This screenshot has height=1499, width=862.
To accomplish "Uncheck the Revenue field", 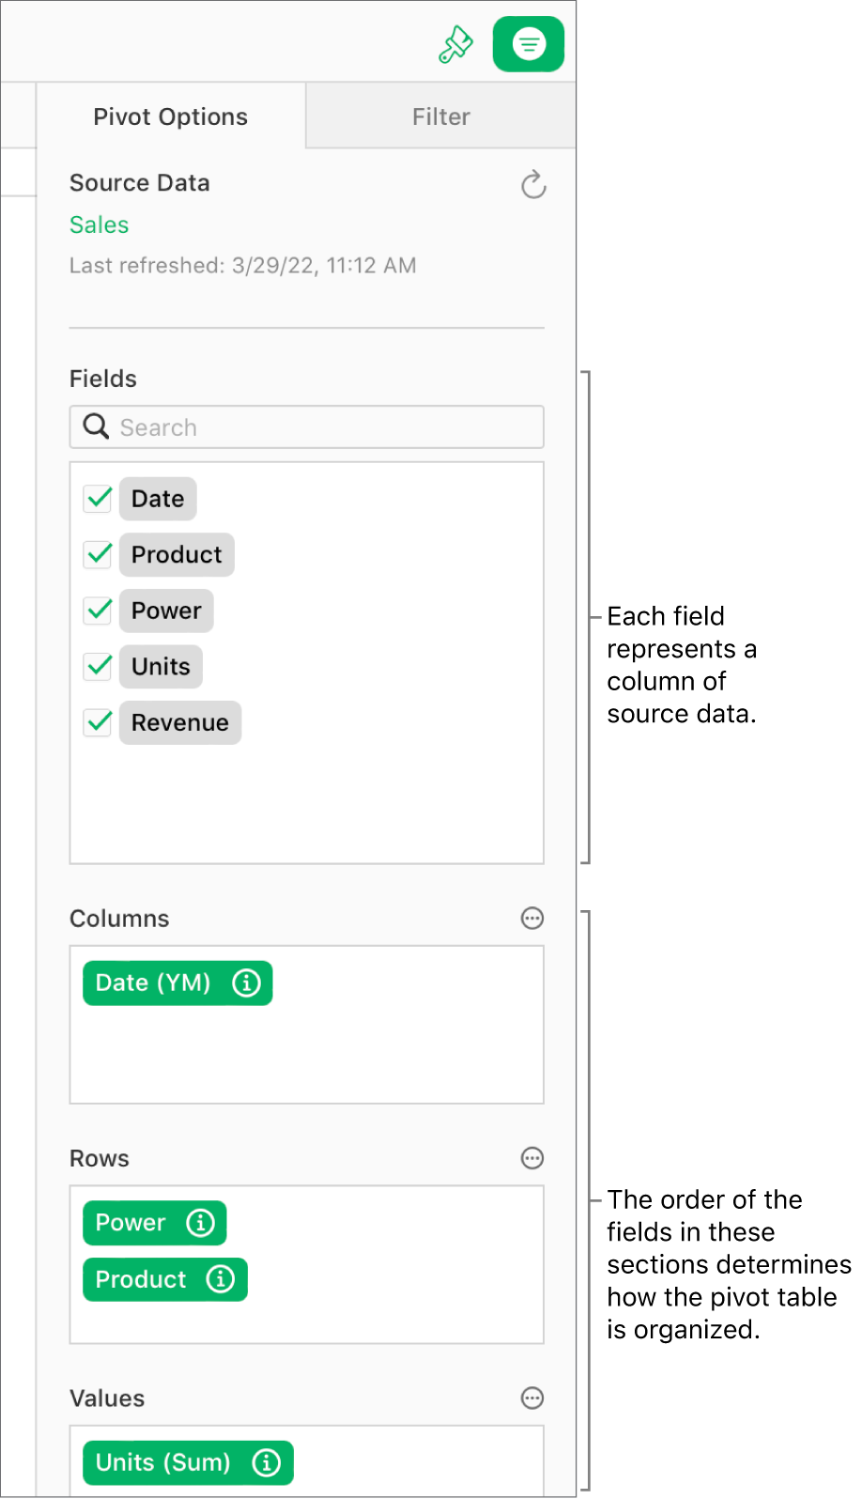I will (98, 722).
